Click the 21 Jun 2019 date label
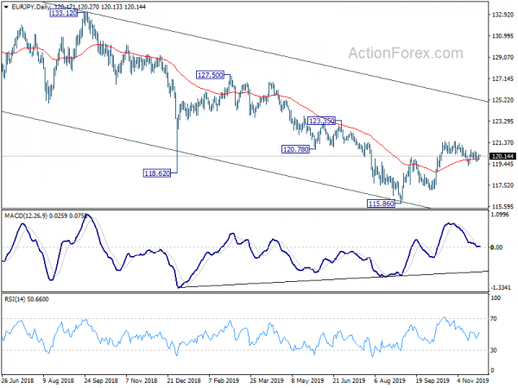Viewport: 518px width, 388px height. [349, 380]
